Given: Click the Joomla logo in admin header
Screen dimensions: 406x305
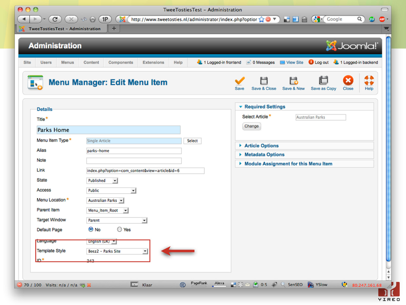Looking at the screenshot, I should click(352, 46).
